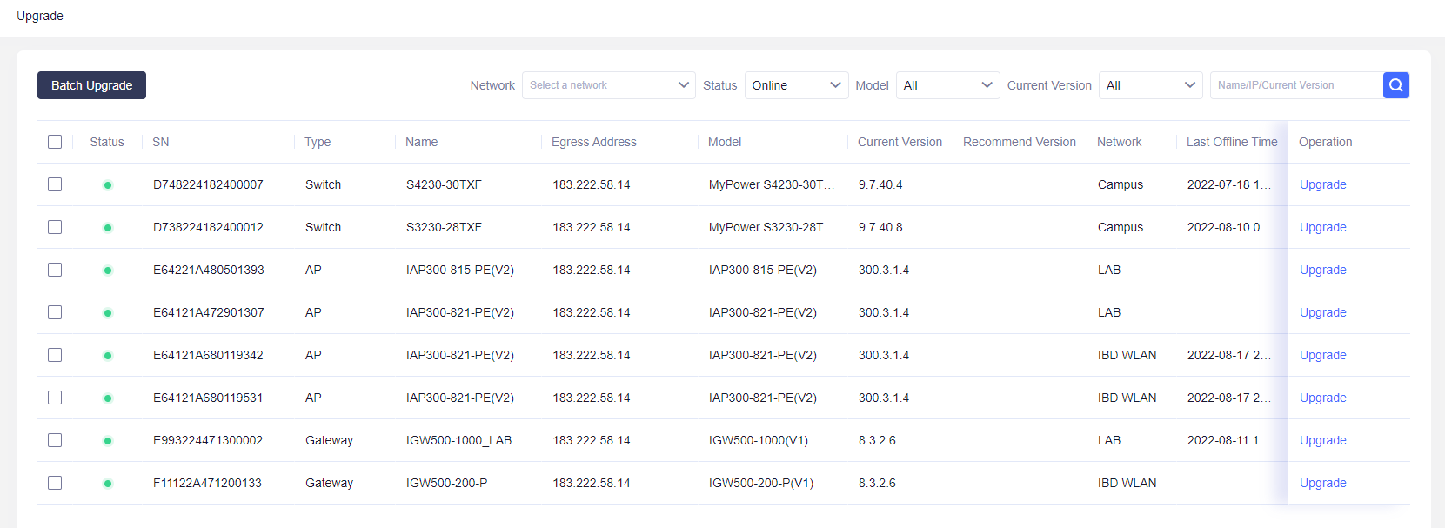Click the Recommend Version column header

point(1020,142)
